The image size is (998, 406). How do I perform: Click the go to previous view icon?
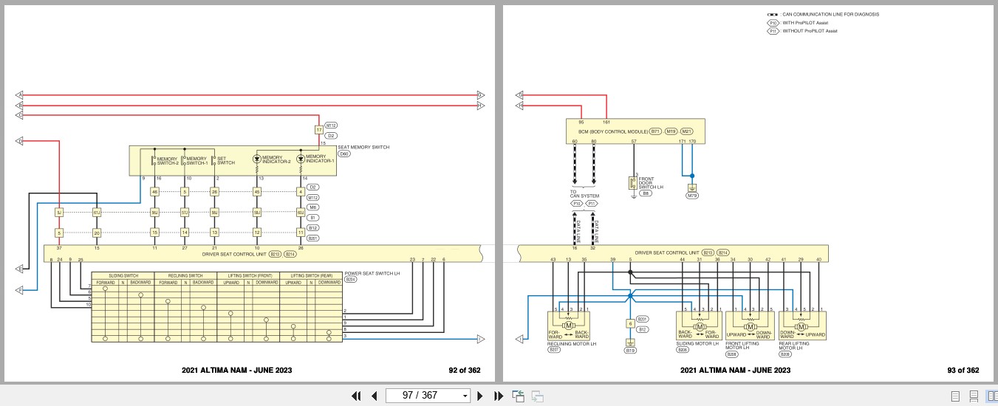(x=519, y=396)
